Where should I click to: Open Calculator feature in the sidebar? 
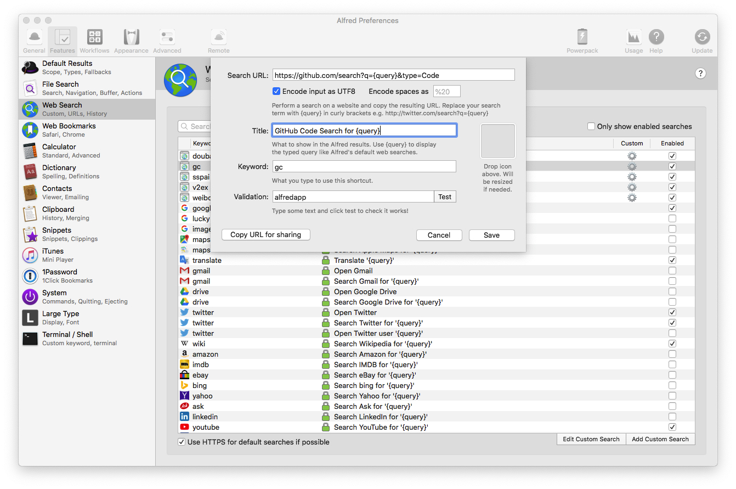tap(87, 151)
